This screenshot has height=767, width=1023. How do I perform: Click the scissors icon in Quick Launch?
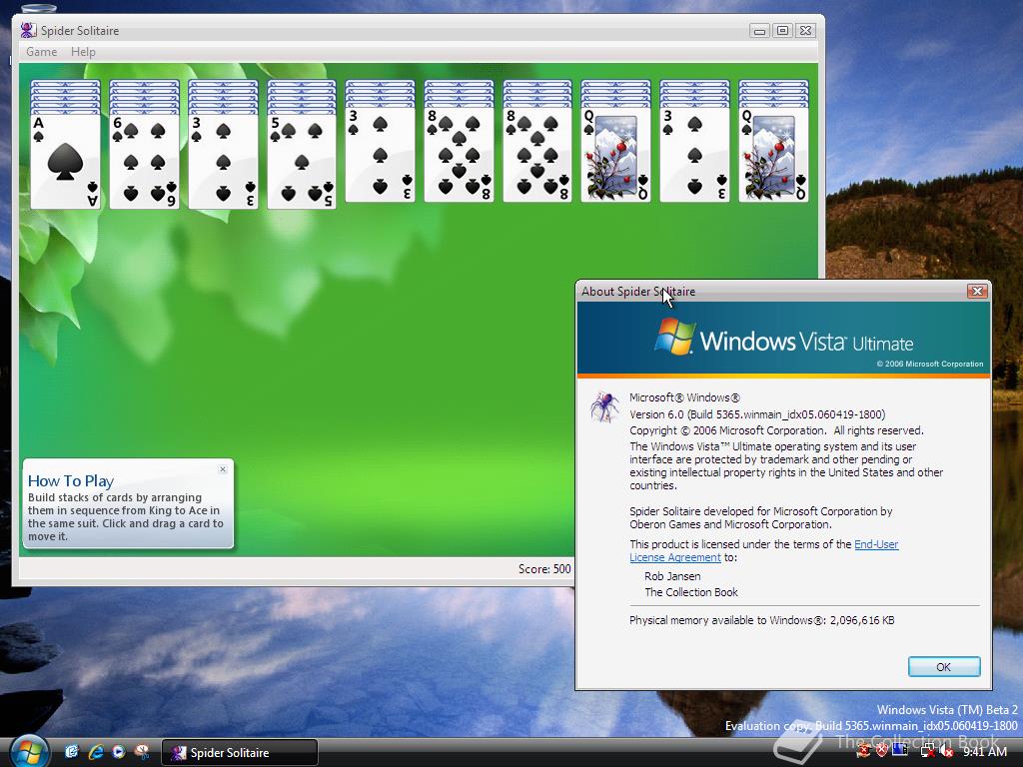point(142,752)
